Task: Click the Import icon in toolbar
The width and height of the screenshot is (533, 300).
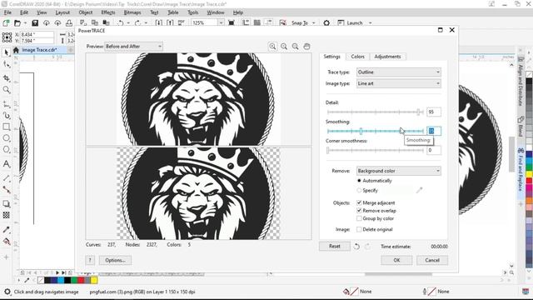Action: pyautogui.click(x=159, y=22)
